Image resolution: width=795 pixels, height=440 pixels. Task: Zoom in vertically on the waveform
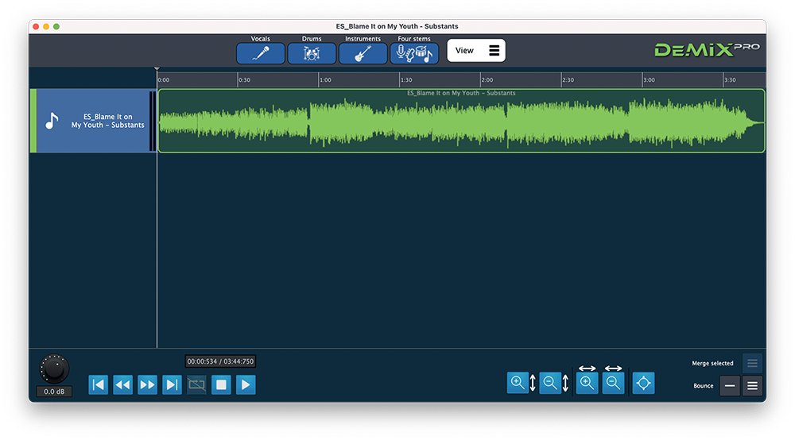click(518, 384)
